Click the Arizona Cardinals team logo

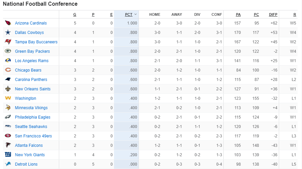coord(8,23)
